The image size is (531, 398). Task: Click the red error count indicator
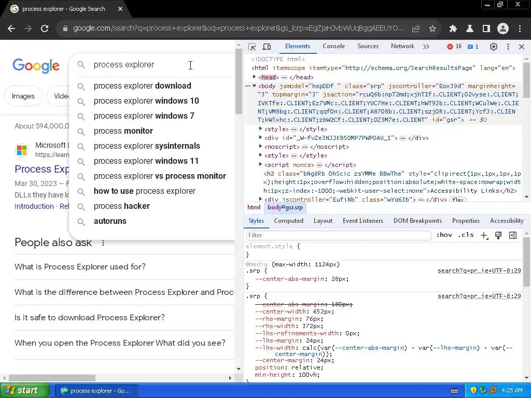click(x=454, y=47)
